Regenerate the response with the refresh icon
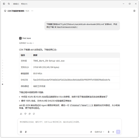Image resolution: width=139 pixels, height=138 pixels. tap(34, 114)
